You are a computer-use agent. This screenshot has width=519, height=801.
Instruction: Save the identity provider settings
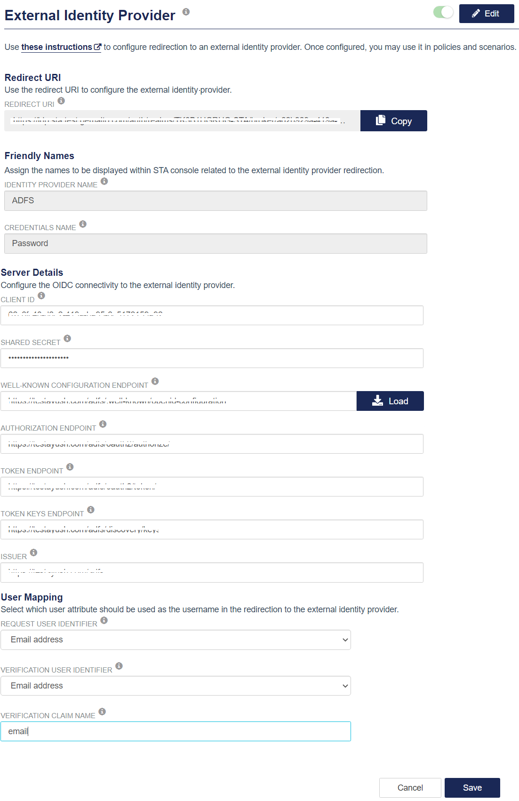point(472,788)
